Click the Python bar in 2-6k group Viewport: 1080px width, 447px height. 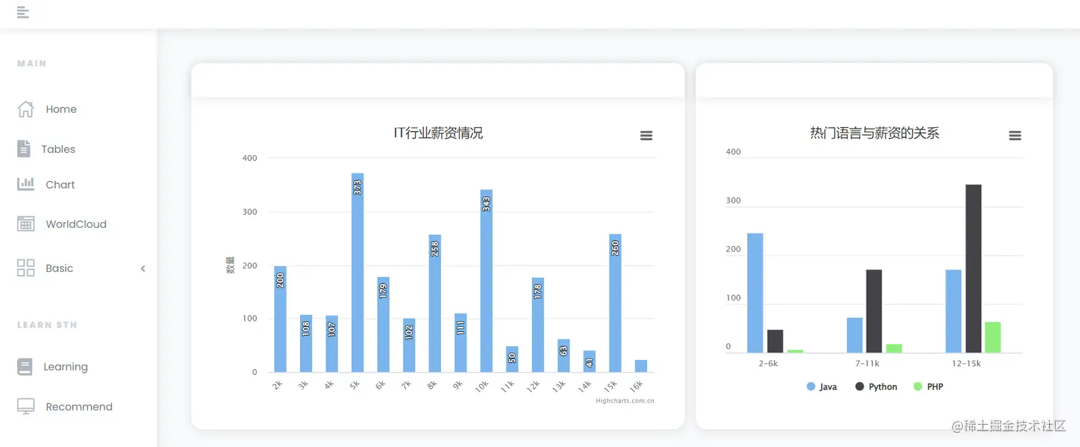click(775, 341)
